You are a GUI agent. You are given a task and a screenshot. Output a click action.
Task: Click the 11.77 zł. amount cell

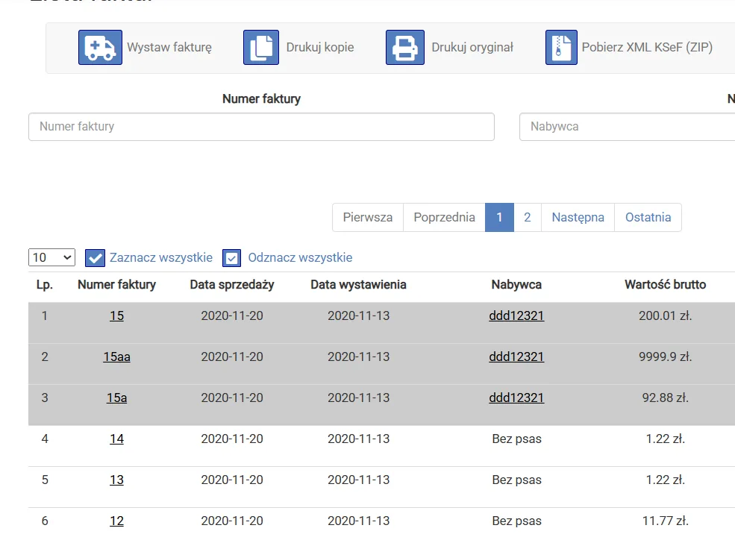point(665,521)
